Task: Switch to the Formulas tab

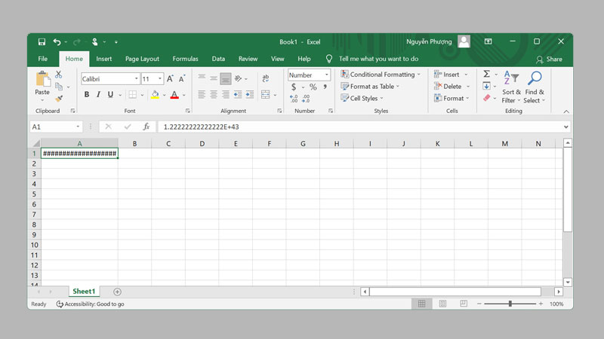Action: 185,59
